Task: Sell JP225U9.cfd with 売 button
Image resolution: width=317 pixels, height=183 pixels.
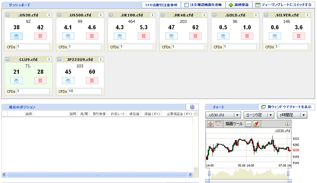Action: 68,81
